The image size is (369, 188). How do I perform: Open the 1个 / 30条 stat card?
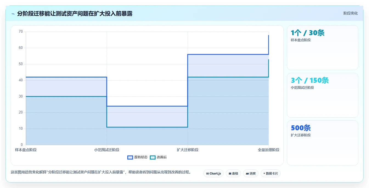click(323, 48)
